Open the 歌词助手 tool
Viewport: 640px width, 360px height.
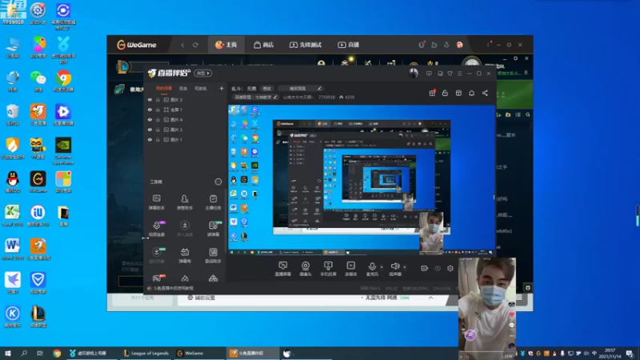coord(213,255)
